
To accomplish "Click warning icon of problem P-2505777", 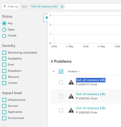I will 71,82.
